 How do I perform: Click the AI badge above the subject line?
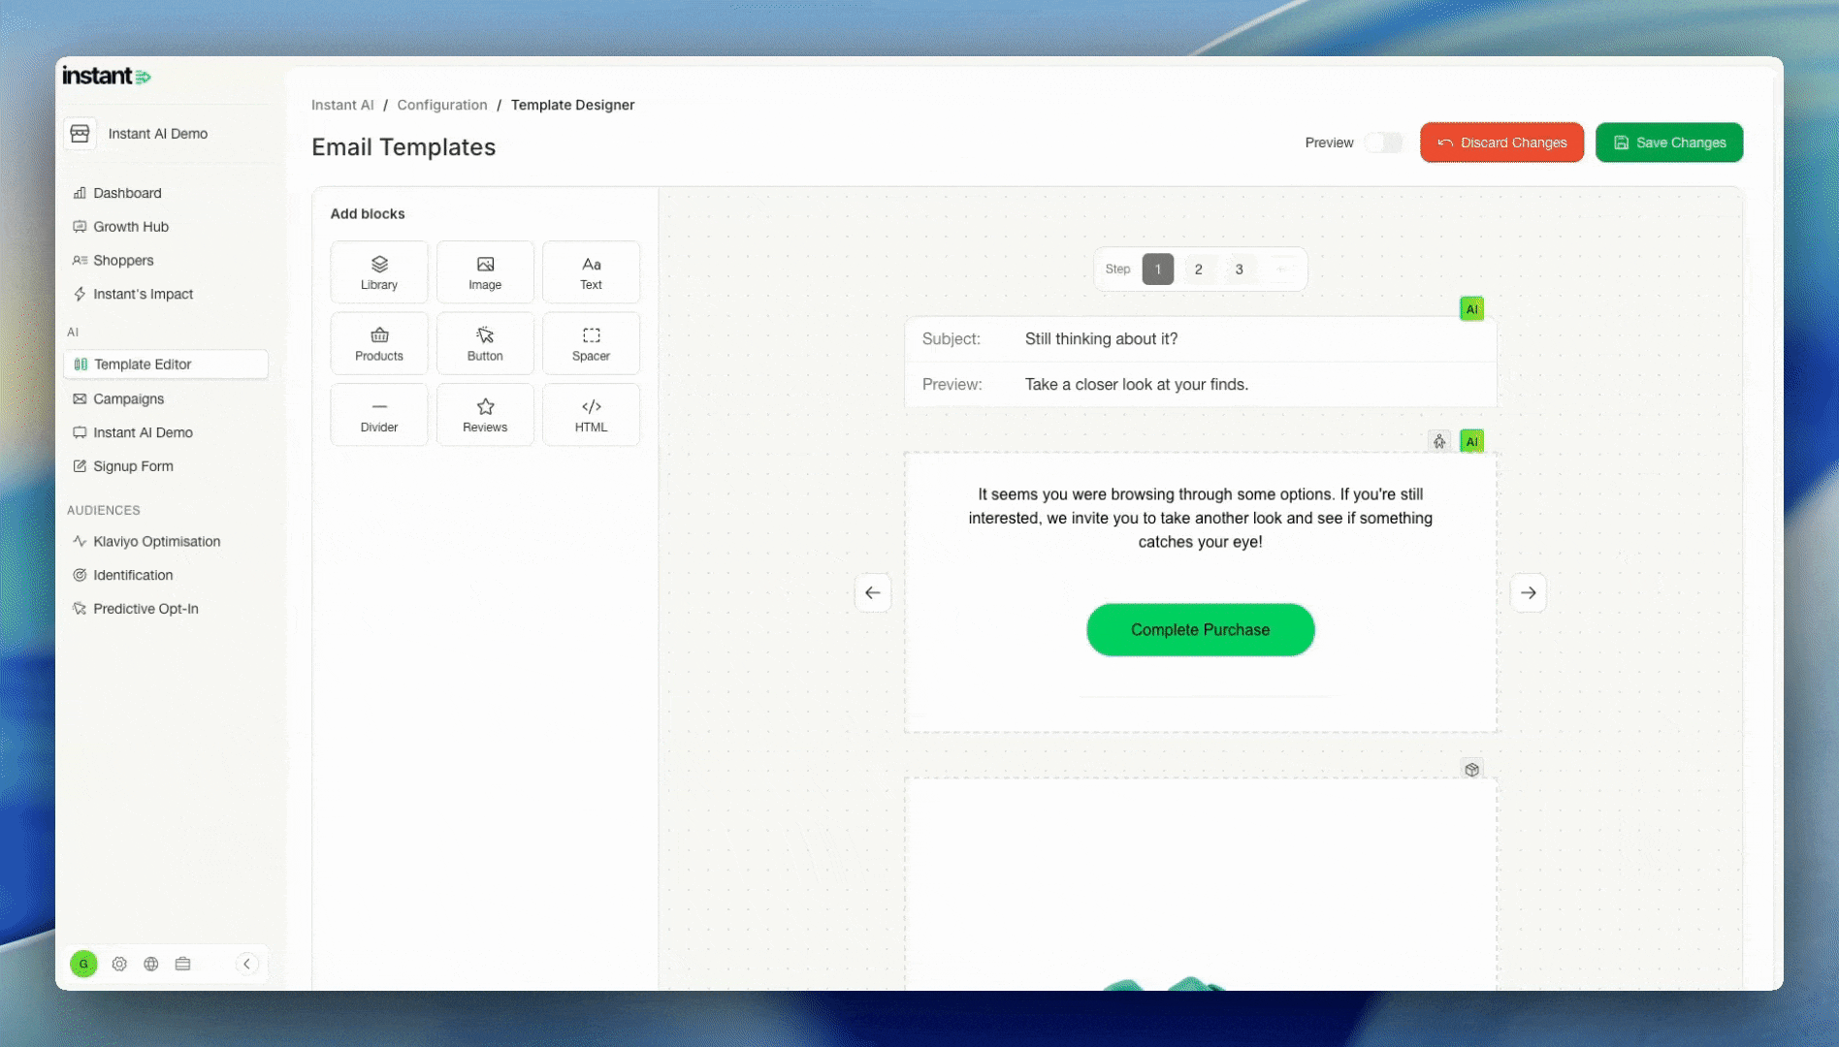tap(1471, 309)
